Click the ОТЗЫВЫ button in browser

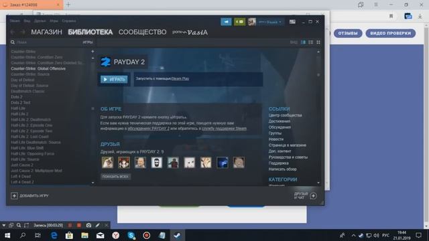(348, 33)
